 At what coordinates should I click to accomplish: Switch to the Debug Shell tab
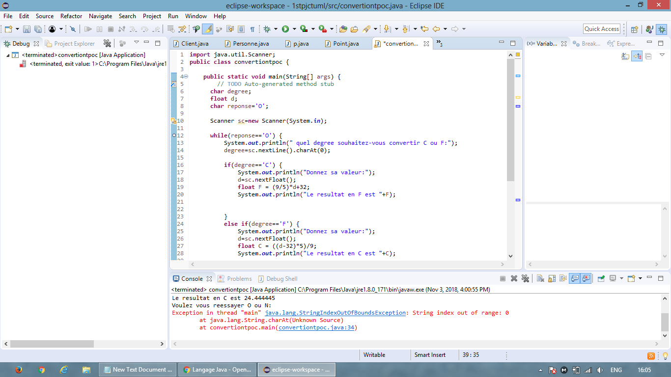coord(278,279)
